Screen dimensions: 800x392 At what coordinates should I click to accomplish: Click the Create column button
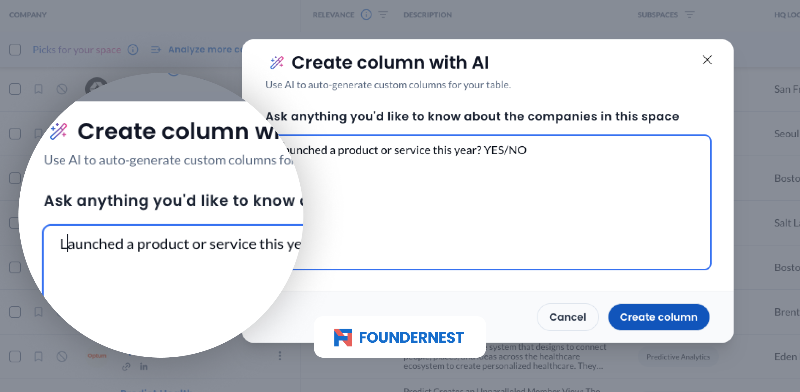(x=658, y=317)
